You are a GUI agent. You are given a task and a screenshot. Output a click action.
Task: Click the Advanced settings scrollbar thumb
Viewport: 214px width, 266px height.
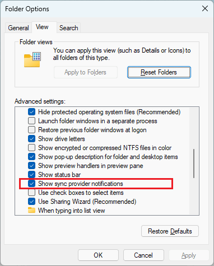194,164
